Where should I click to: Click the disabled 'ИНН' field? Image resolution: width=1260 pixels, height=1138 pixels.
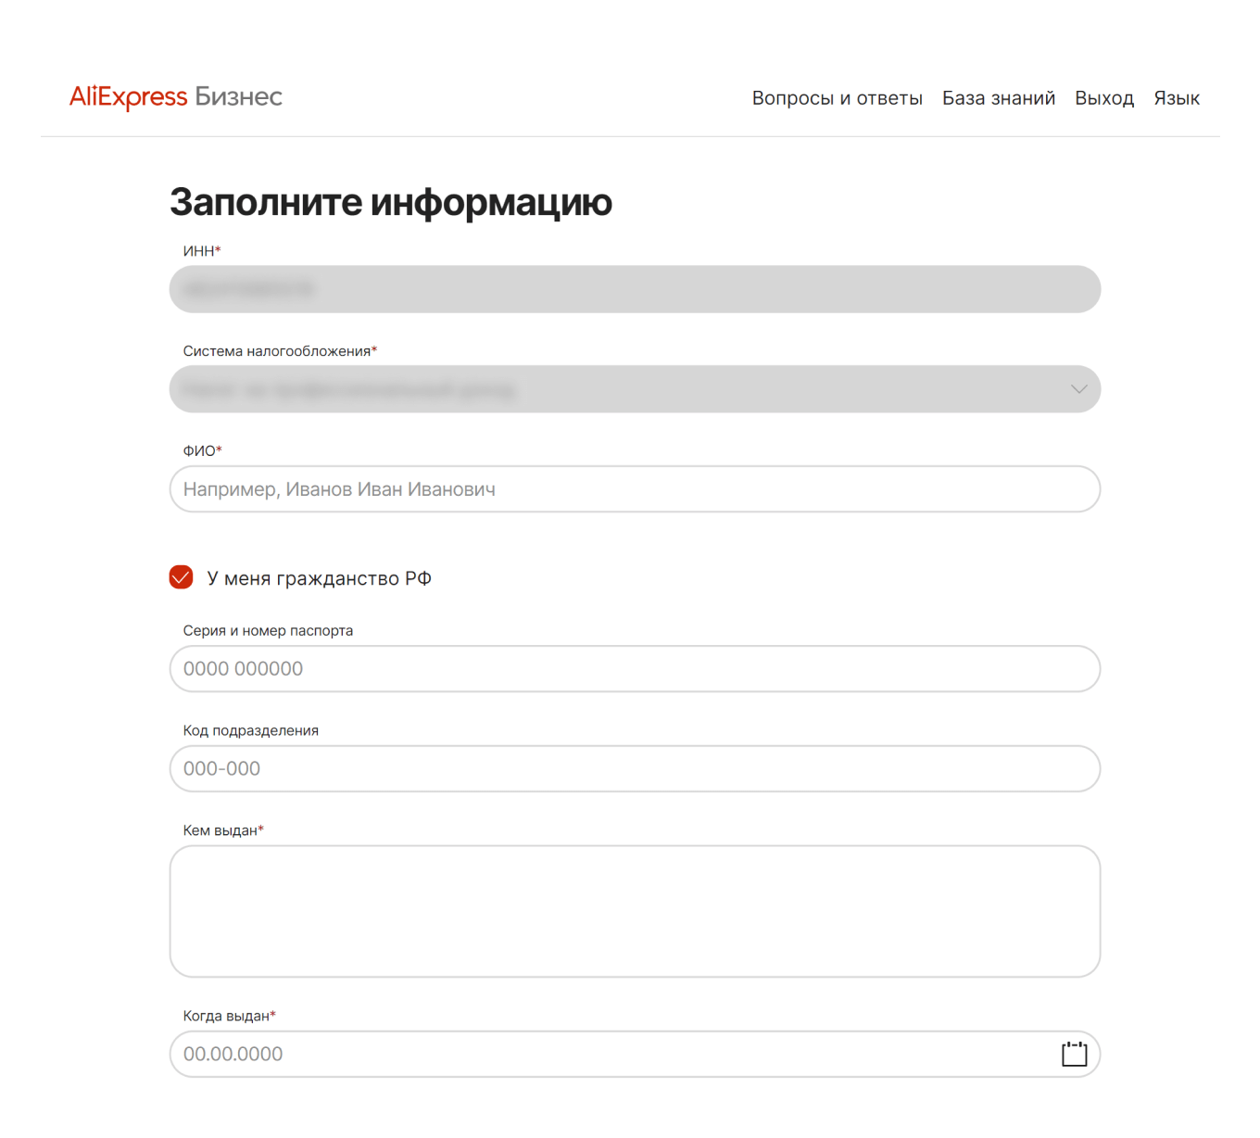(634, 289)
